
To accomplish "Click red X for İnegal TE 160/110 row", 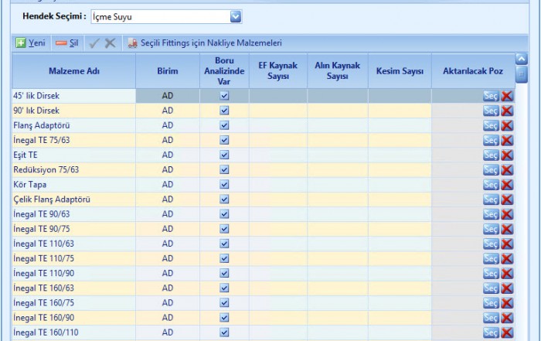I will click(507, 332).
